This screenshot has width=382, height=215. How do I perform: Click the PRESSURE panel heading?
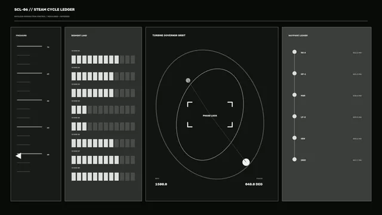(x=21, y=36)
